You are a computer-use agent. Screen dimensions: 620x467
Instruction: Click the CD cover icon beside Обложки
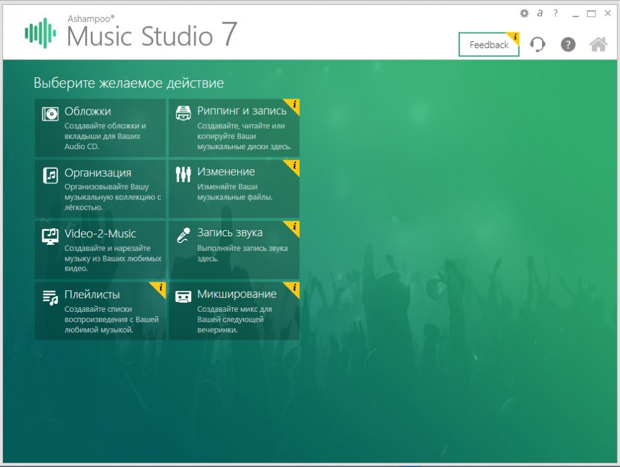(50, 114)
